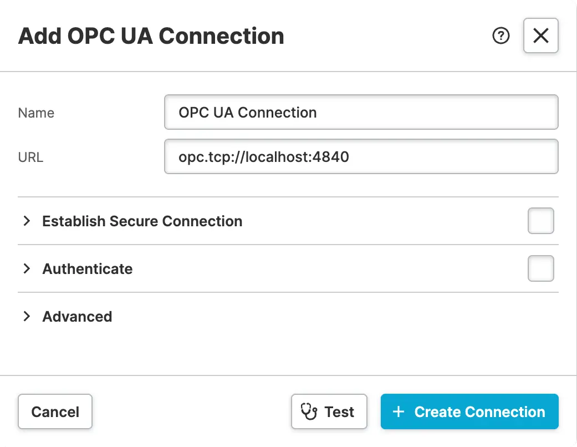
Task: Tick the Authenticate checkbox
Action: (x=540, y=268)
